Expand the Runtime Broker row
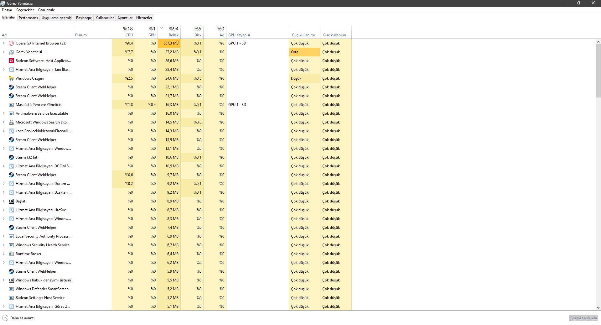The image size is (601, 325). click(4, 254)
